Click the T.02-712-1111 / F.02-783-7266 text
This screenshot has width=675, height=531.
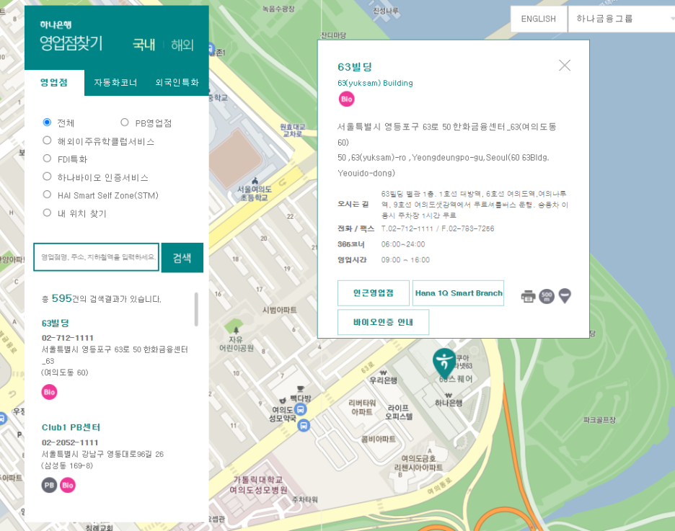click(x=437, y=228)
